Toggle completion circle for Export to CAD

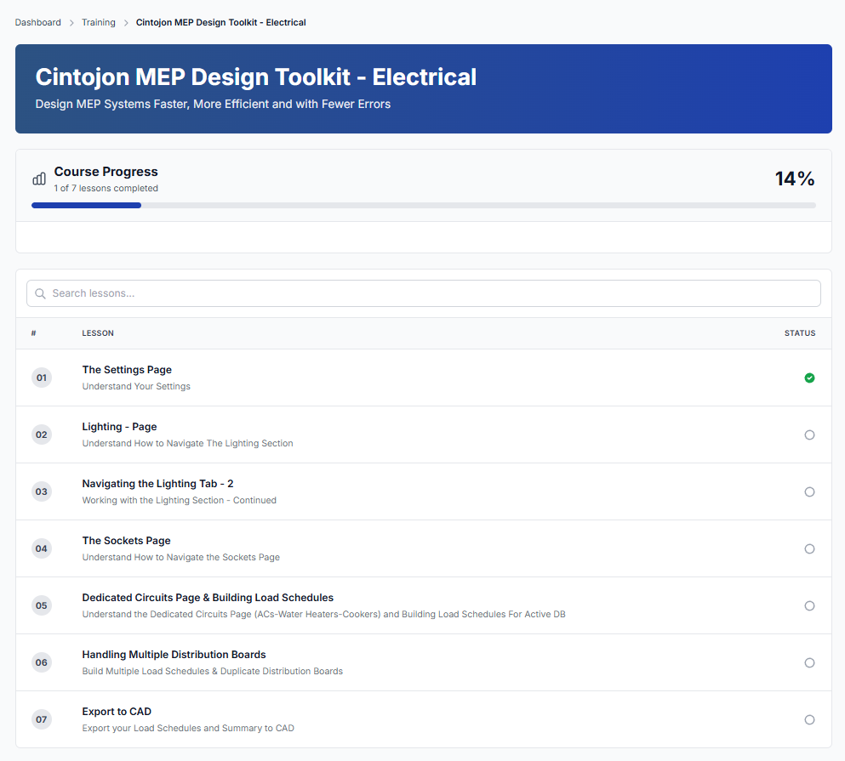[x=809, y=719]
